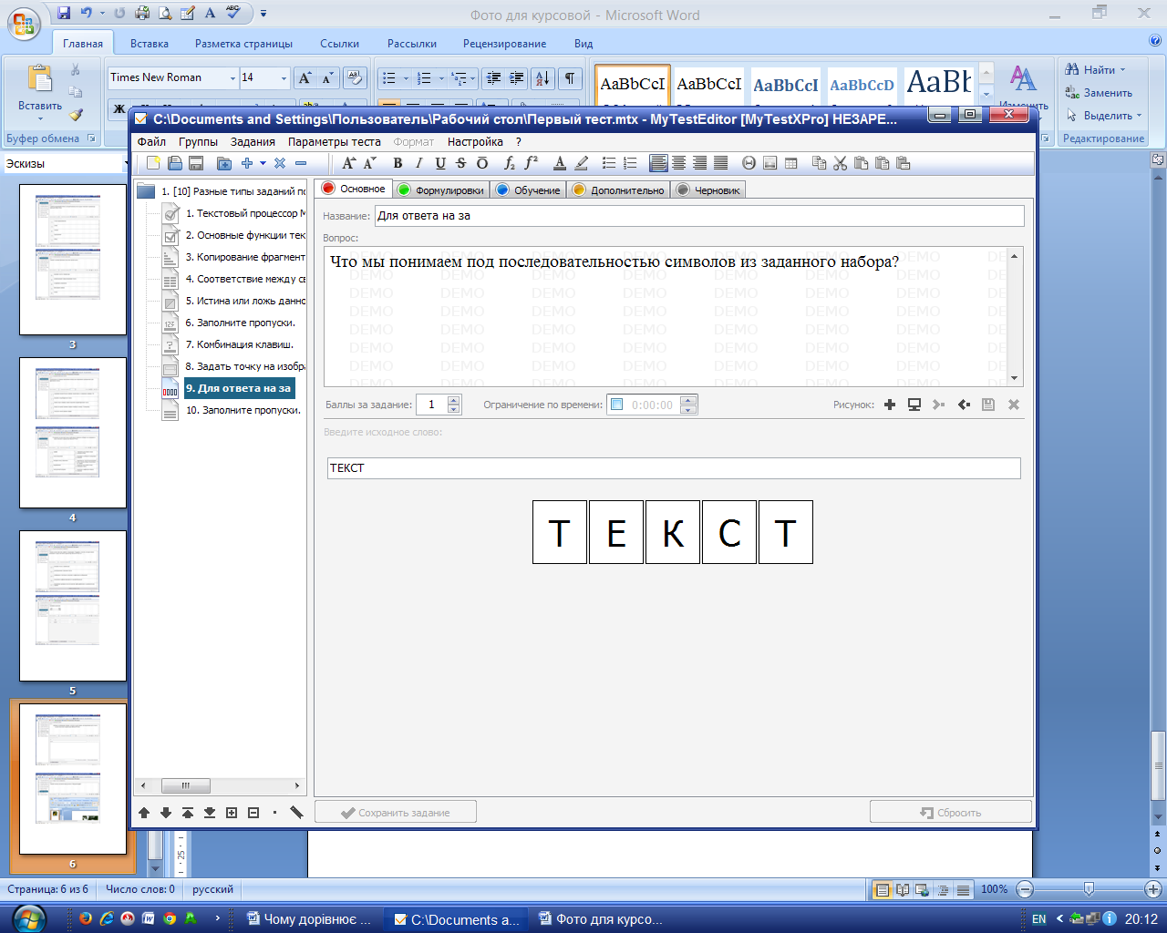The height and width of the screenshot is (933, 1167).
Task: Insert a table in the question editor
Action: [x=790, y=163]
